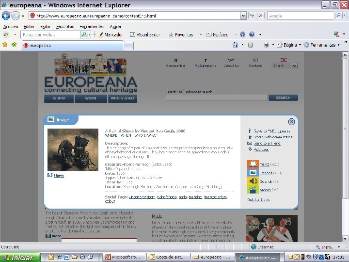The height and width of the screenshot is (262, 349).
Task: Click the Europeana search input field
Action: click(x=216, y=98)
